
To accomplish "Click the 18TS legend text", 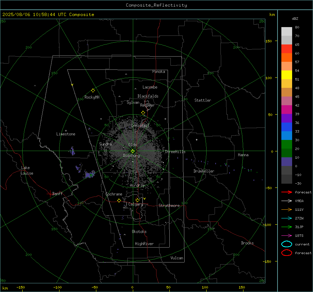I will (299, 236).
